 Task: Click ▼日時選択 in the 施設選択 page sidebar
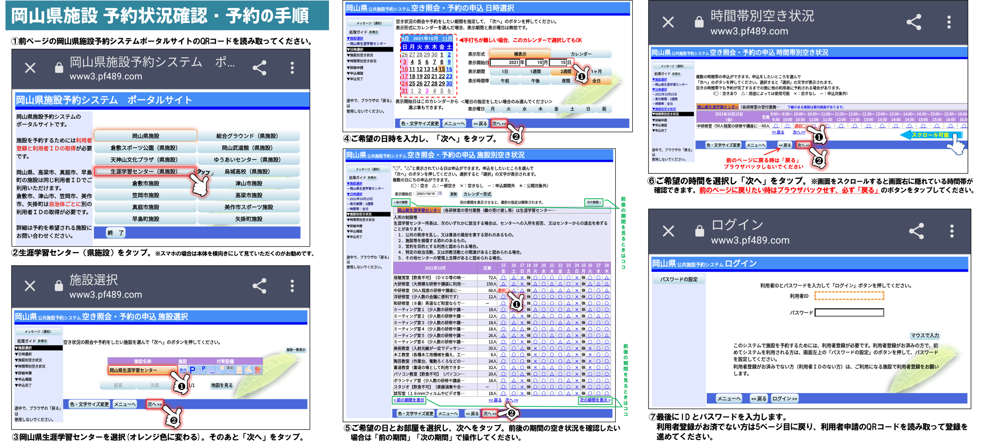click(23, 354)
